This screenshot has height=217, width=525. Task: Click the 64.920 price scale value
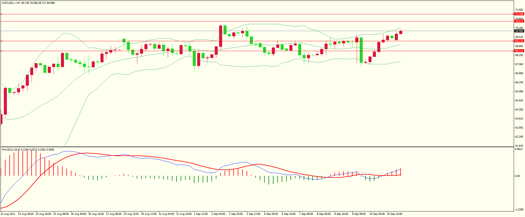click(519, 101)
